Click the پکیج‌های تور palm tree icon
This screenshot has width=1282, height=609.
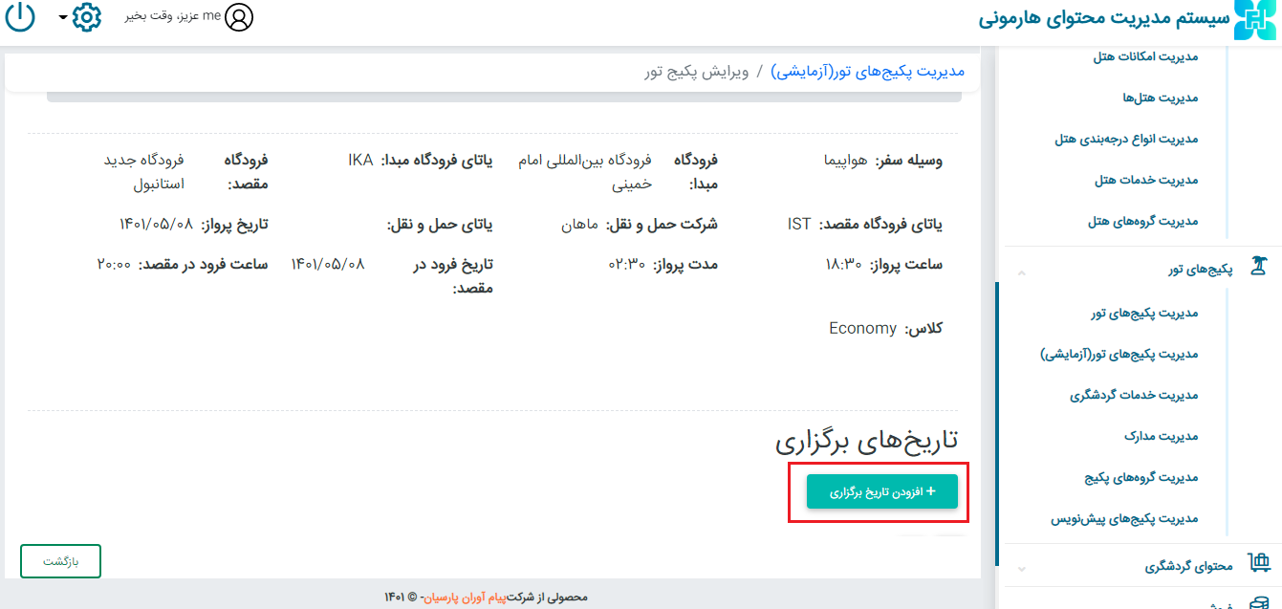(x=1258, y=271)
